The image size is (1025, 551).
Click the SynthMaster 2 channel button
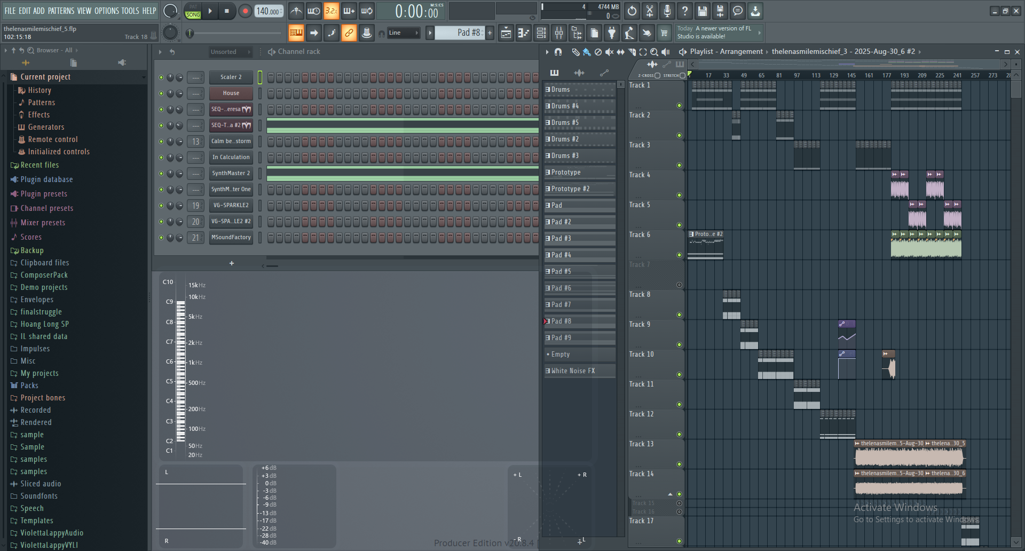point(231,174)
